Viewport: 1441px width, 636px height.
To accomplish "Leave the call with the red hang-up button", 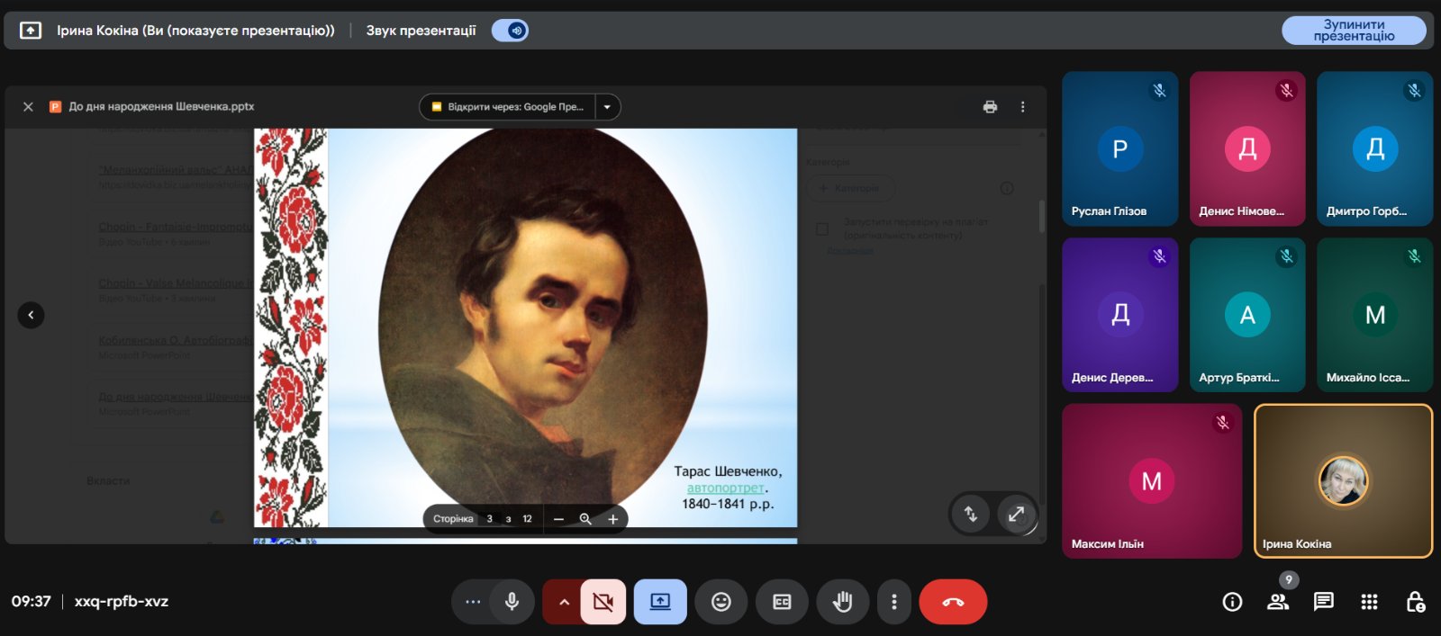I will (953, 602).
